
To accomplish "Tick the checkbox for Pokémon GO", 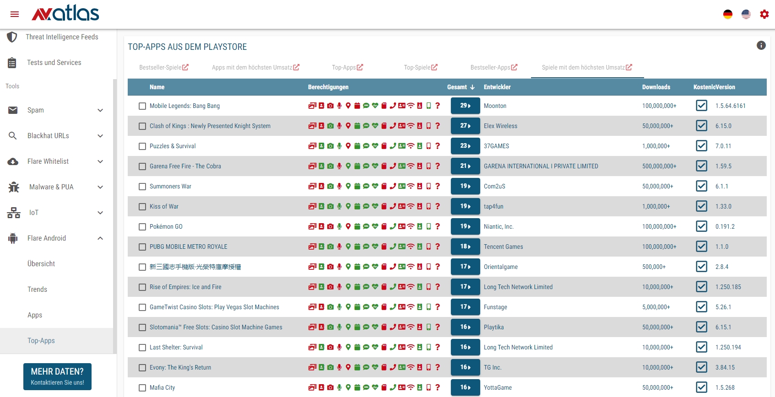I will click(142, 227).
